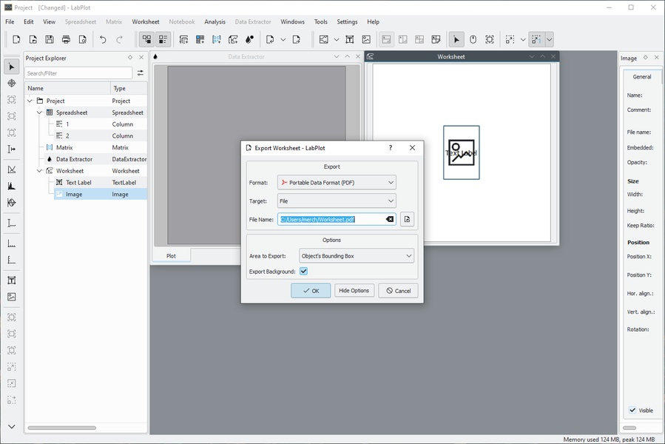Collapse the Project tree node
Viewport: 665px width, 444px height.
click(x=30, y=101)
